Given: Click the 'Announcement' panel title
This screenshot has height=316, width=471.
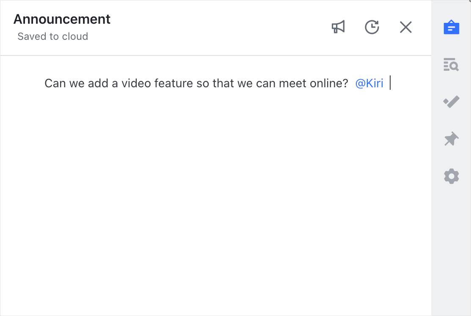Looking at the screenshot, I should 62,19.
